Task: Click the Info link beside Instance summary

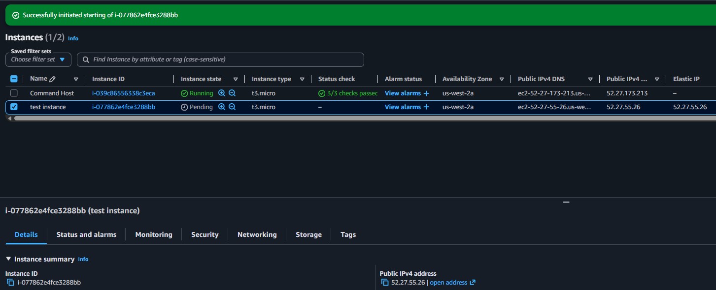Action: click(83, 259)
